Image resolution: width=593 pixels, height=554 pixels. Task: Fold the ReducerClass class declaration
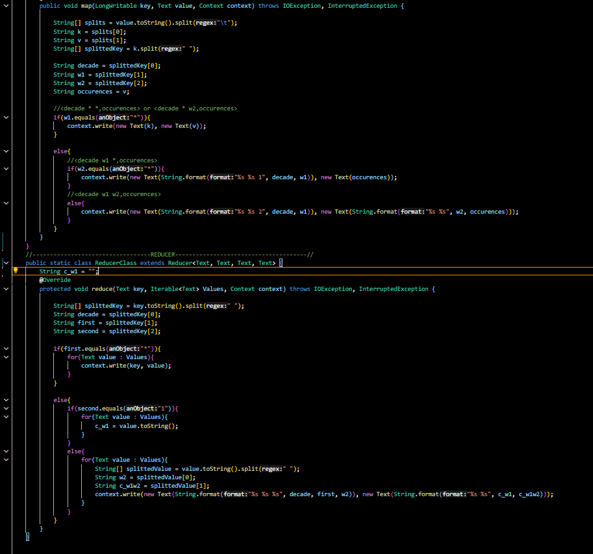coord(6,262)
